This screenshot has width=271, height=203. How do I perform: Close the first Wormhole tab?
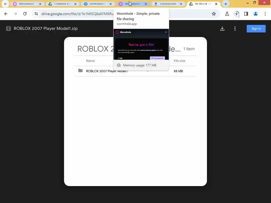(40, 4)
